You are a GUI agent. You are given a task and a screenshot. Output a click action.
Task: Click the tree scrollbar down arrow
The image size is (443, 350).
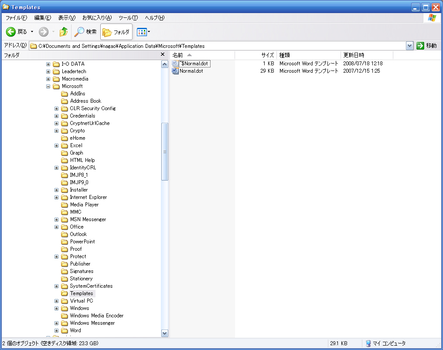[x=165, y=333]
